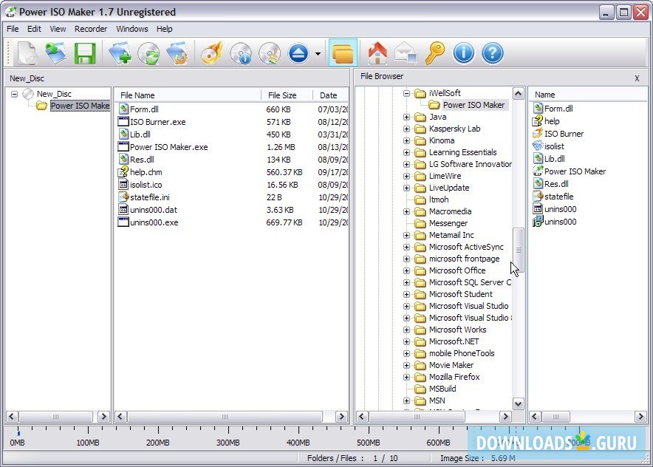The width and height of the screenshot is (653, 467).
Task: Click the disc file list horizontal scrollbar thumb
Action: [x=225, y=416]
